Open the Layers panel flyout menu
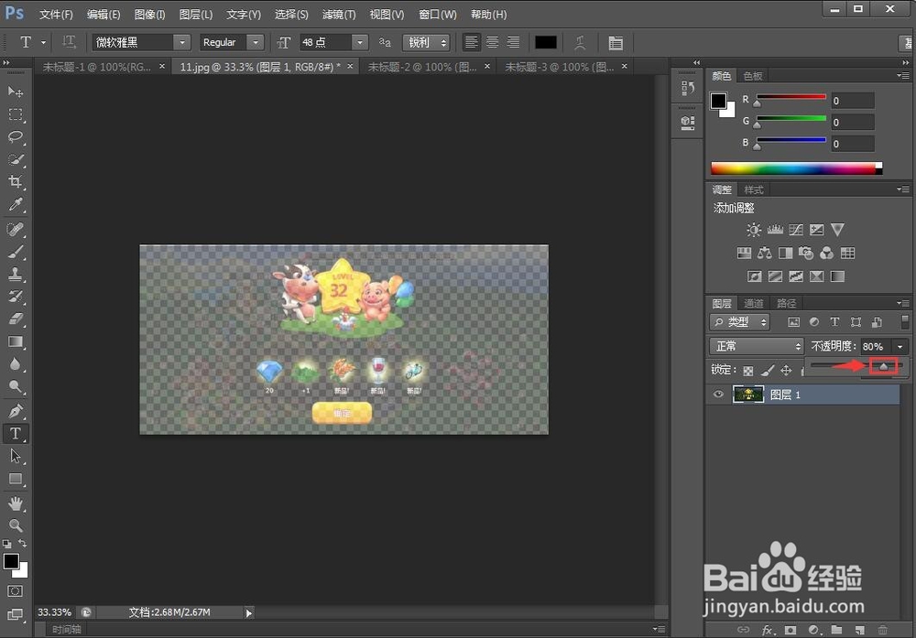This screenshot has width=916, height=638. [903, 303]
